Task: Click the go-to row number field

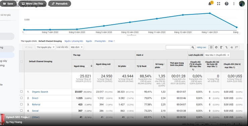Action: click(x=213, y=124)
